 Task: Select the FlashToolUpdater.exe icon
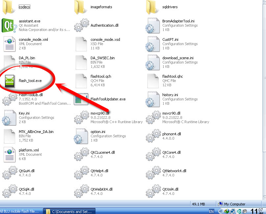click(81, 99)
